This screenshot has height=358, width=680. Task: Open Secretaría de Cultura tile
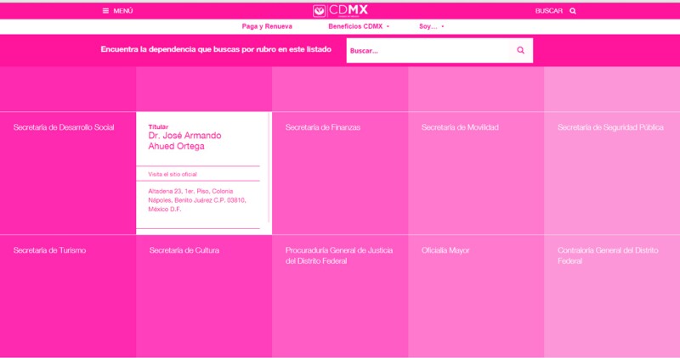(204, 296)
